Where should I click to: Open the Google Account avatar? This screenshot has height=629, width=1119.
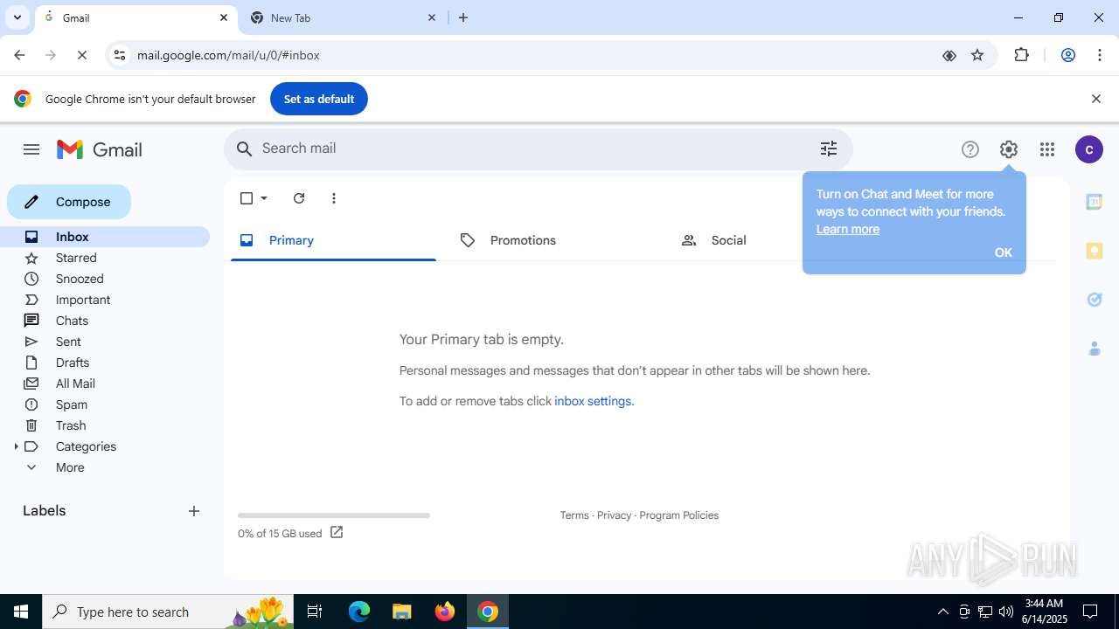(x=1089, y=149)
